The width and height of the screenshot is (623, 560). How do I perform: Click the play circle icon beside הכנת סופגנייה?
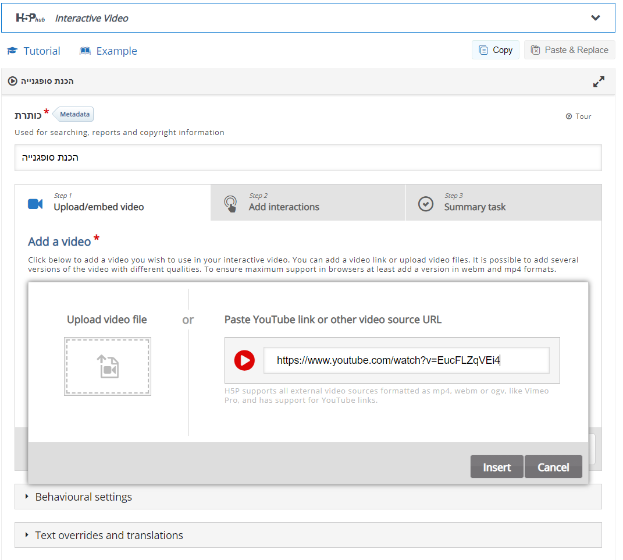[x=13, y=81]
